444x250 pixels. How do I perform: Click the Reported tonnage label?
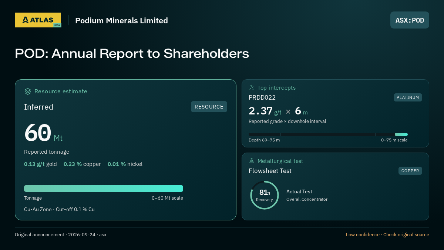click(47, 152)
